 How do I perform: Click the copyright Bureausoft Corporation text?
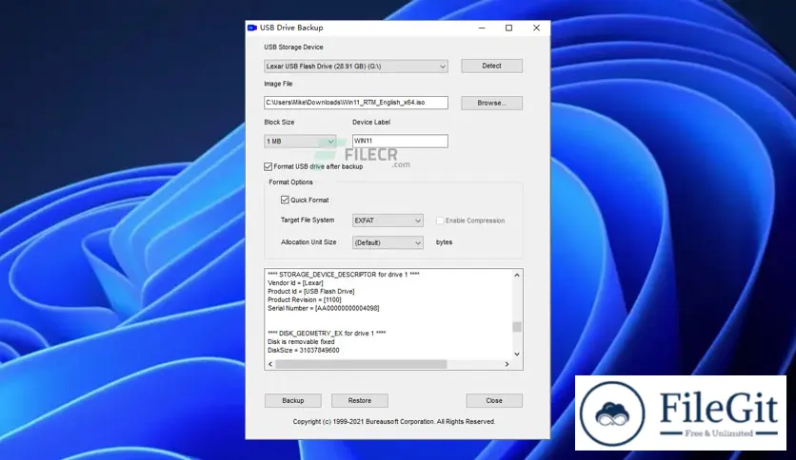[394, 421]
